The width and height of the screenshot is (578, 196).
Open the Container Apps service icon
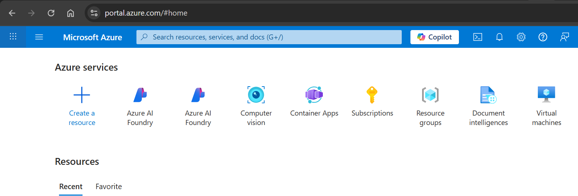314,95
